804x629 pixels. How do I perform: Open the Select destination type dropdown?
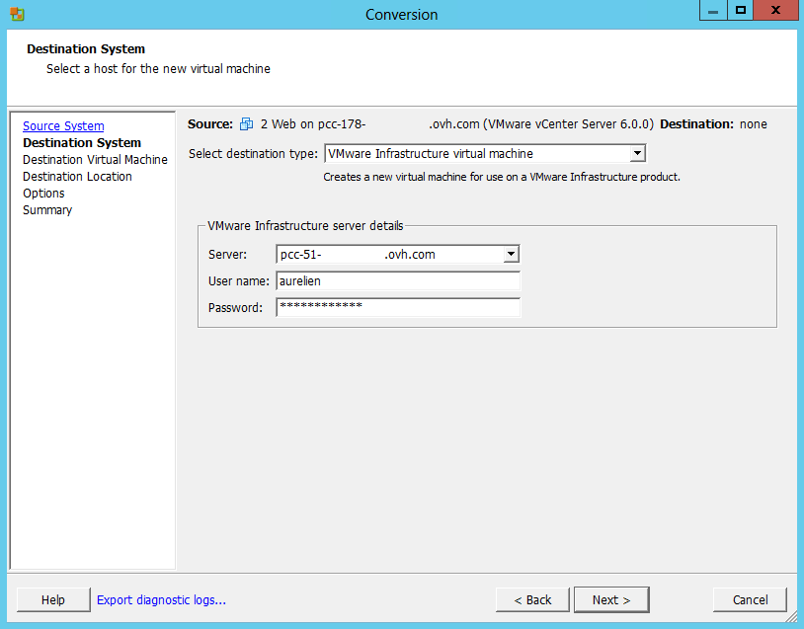[637, 153]
